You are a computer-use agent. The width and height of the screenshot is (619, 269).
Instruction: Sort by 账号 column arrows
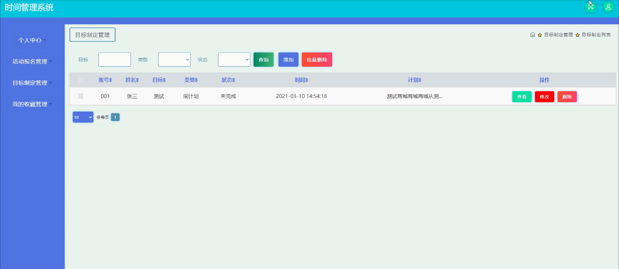click(111, 80)
